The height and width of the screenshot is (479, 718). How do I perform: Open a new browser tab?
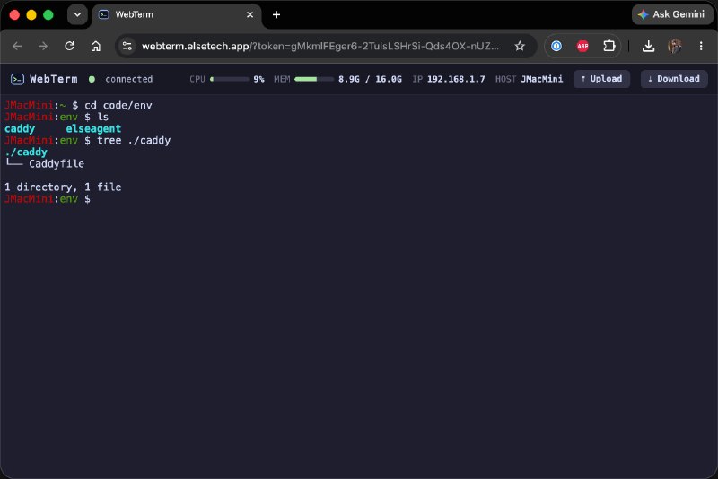click(x=276, y=14)
